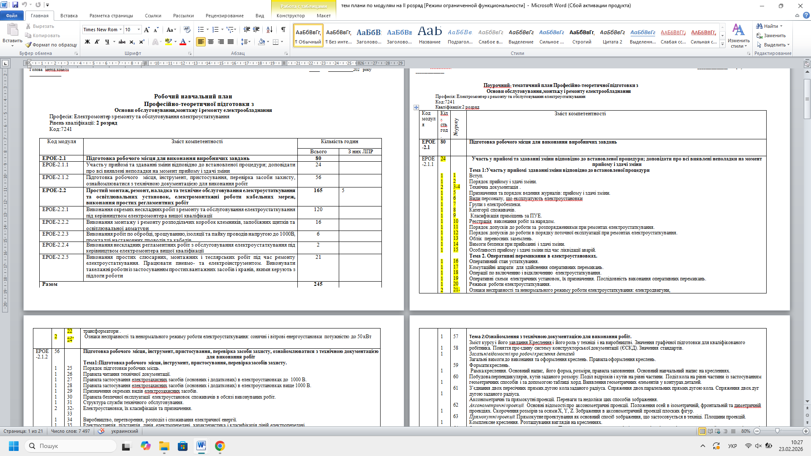Toggle justified text alignment
This screenshot has height=456, width=811.
pos(231,42)
